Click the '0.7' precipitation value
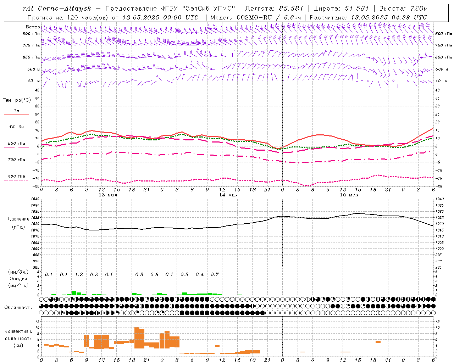Viewport: 454px width, 363px height. click(215, 274)
